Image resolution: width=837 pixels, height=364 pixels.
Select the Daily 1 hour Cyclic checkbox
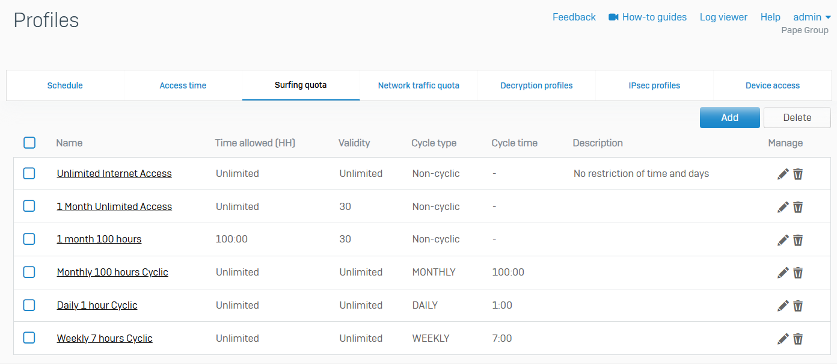coord(29,305)
